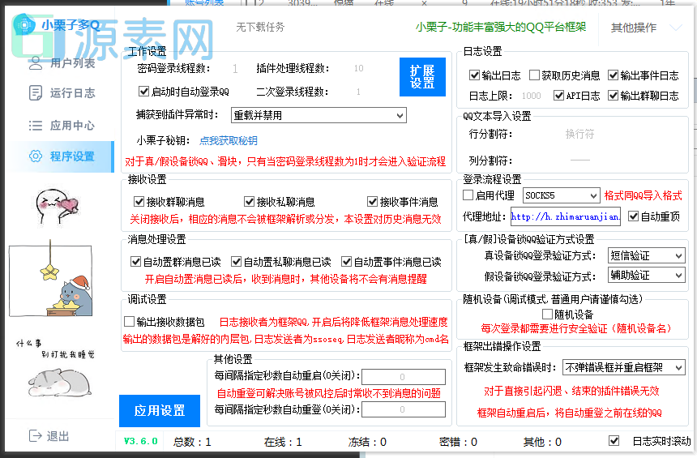697x458 pixels.
Task: Click the 点我获取秘钥 link
Action: point(229,141)
